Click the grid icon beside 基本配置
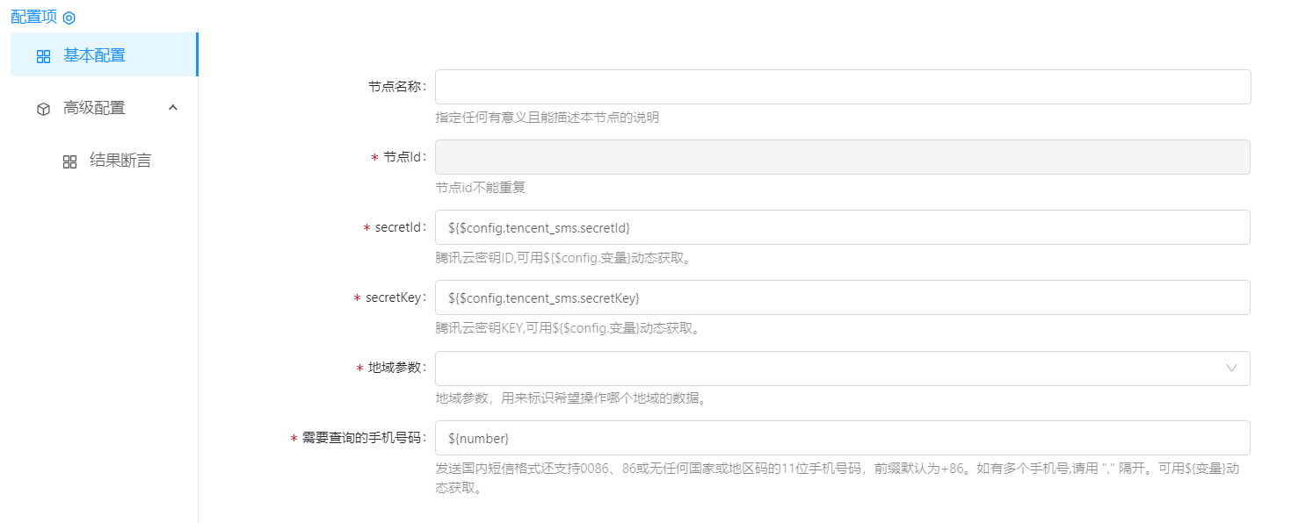This screenshot has width=1291, height=523. pyautogui.click(x=43, y=56)
